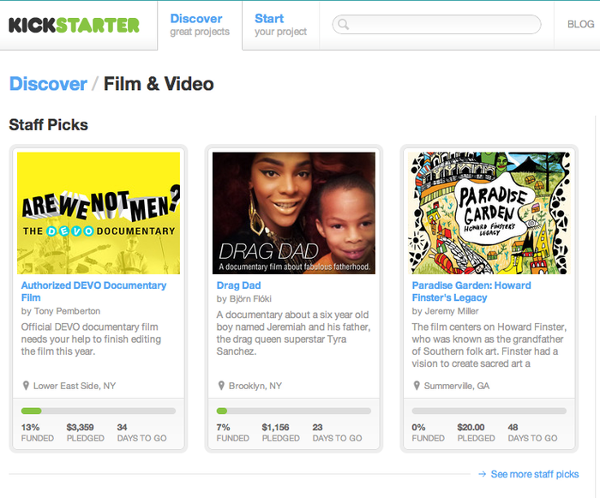Viewport: 600px width, 498px height.
Task: Click the Lower East Side location pin
Action: pos(26,386)
